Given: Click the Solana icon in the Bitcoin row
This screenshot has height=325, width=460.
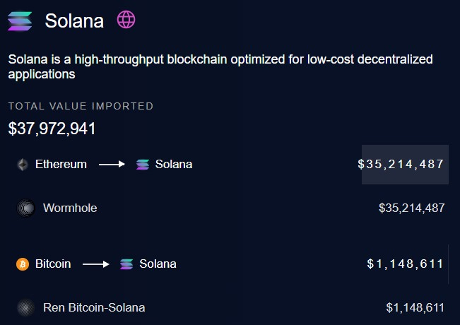Looking at the screenshot, I should pos(126,264).
